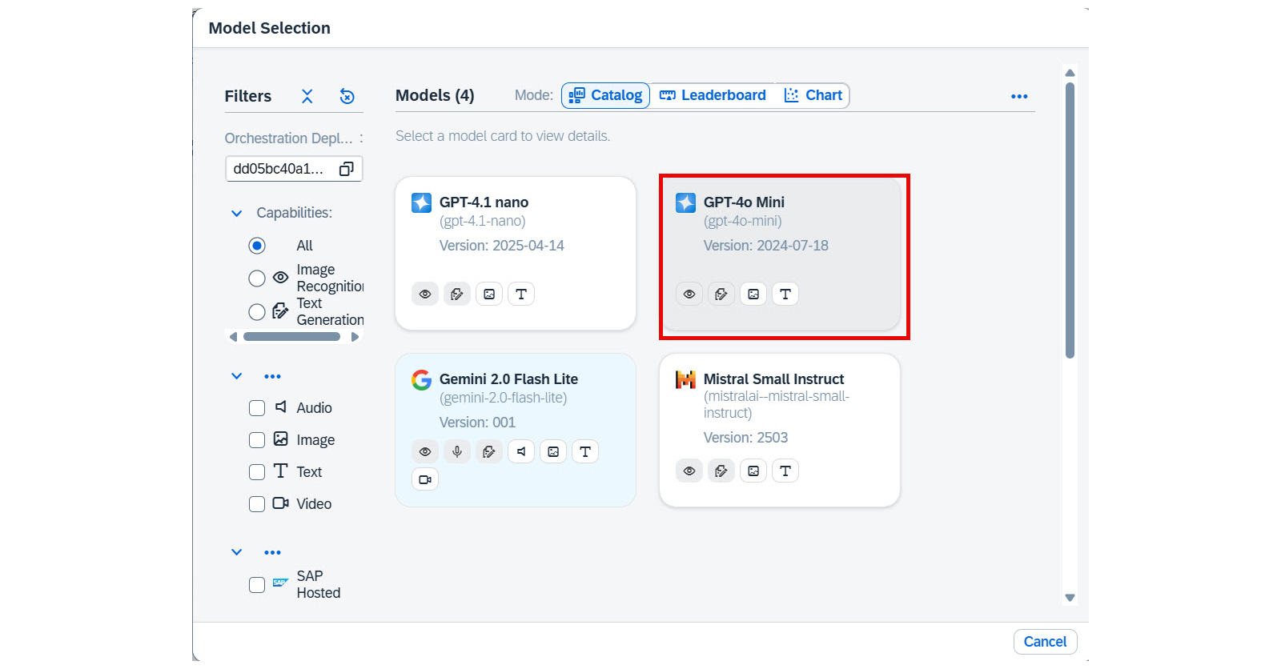Viewport: 1281px width, 669px height.
Task: Click the video camera icon on Gemini card
Action: (x=425, y=479)
